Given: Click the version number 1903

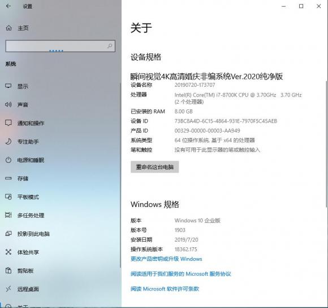Looking at the screenshot, I should click(180, 230).
